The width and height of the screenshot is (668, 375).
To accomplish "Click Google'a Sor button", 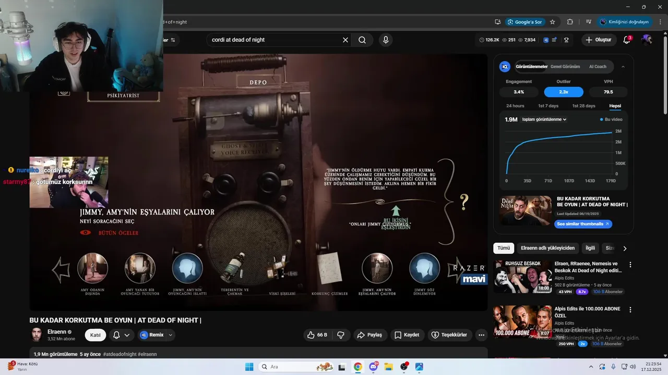I will tap(525, 22).
